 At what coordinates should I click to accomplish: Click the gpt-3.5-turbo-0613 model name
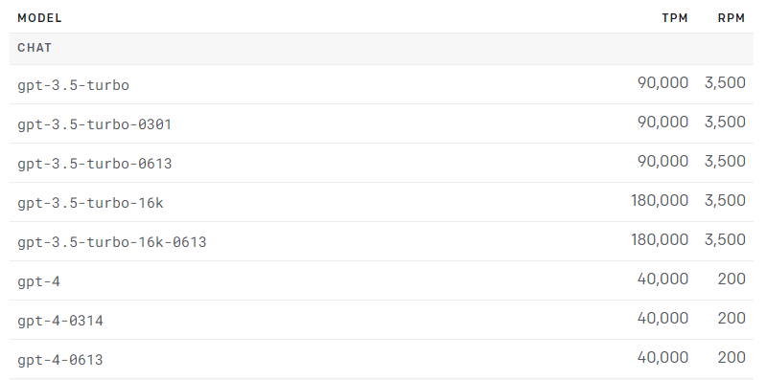94,164
